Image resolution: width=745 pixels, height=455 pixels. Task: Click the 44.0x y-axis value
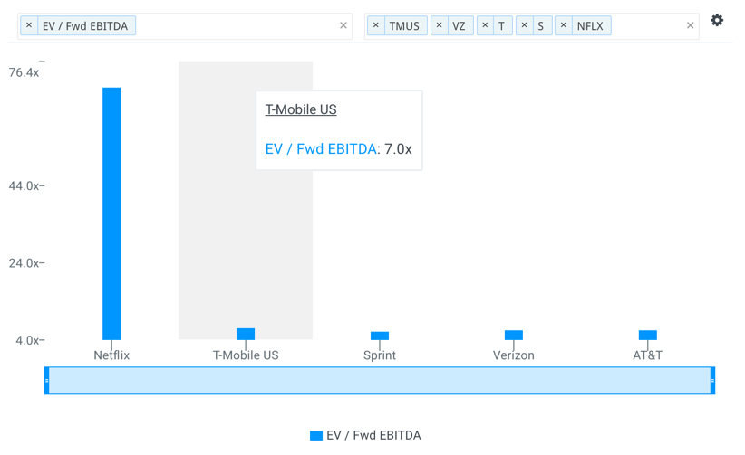[x=24, y=185]
